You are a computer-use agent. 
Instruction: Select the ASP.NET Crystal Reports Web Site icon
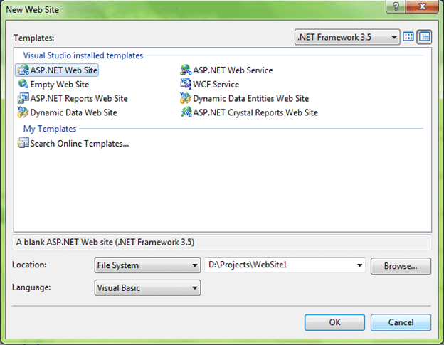186,112
